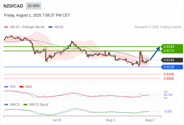
Task: Click the MA 50 legend label
Action: pyautogui.click(x=59, y=27)
